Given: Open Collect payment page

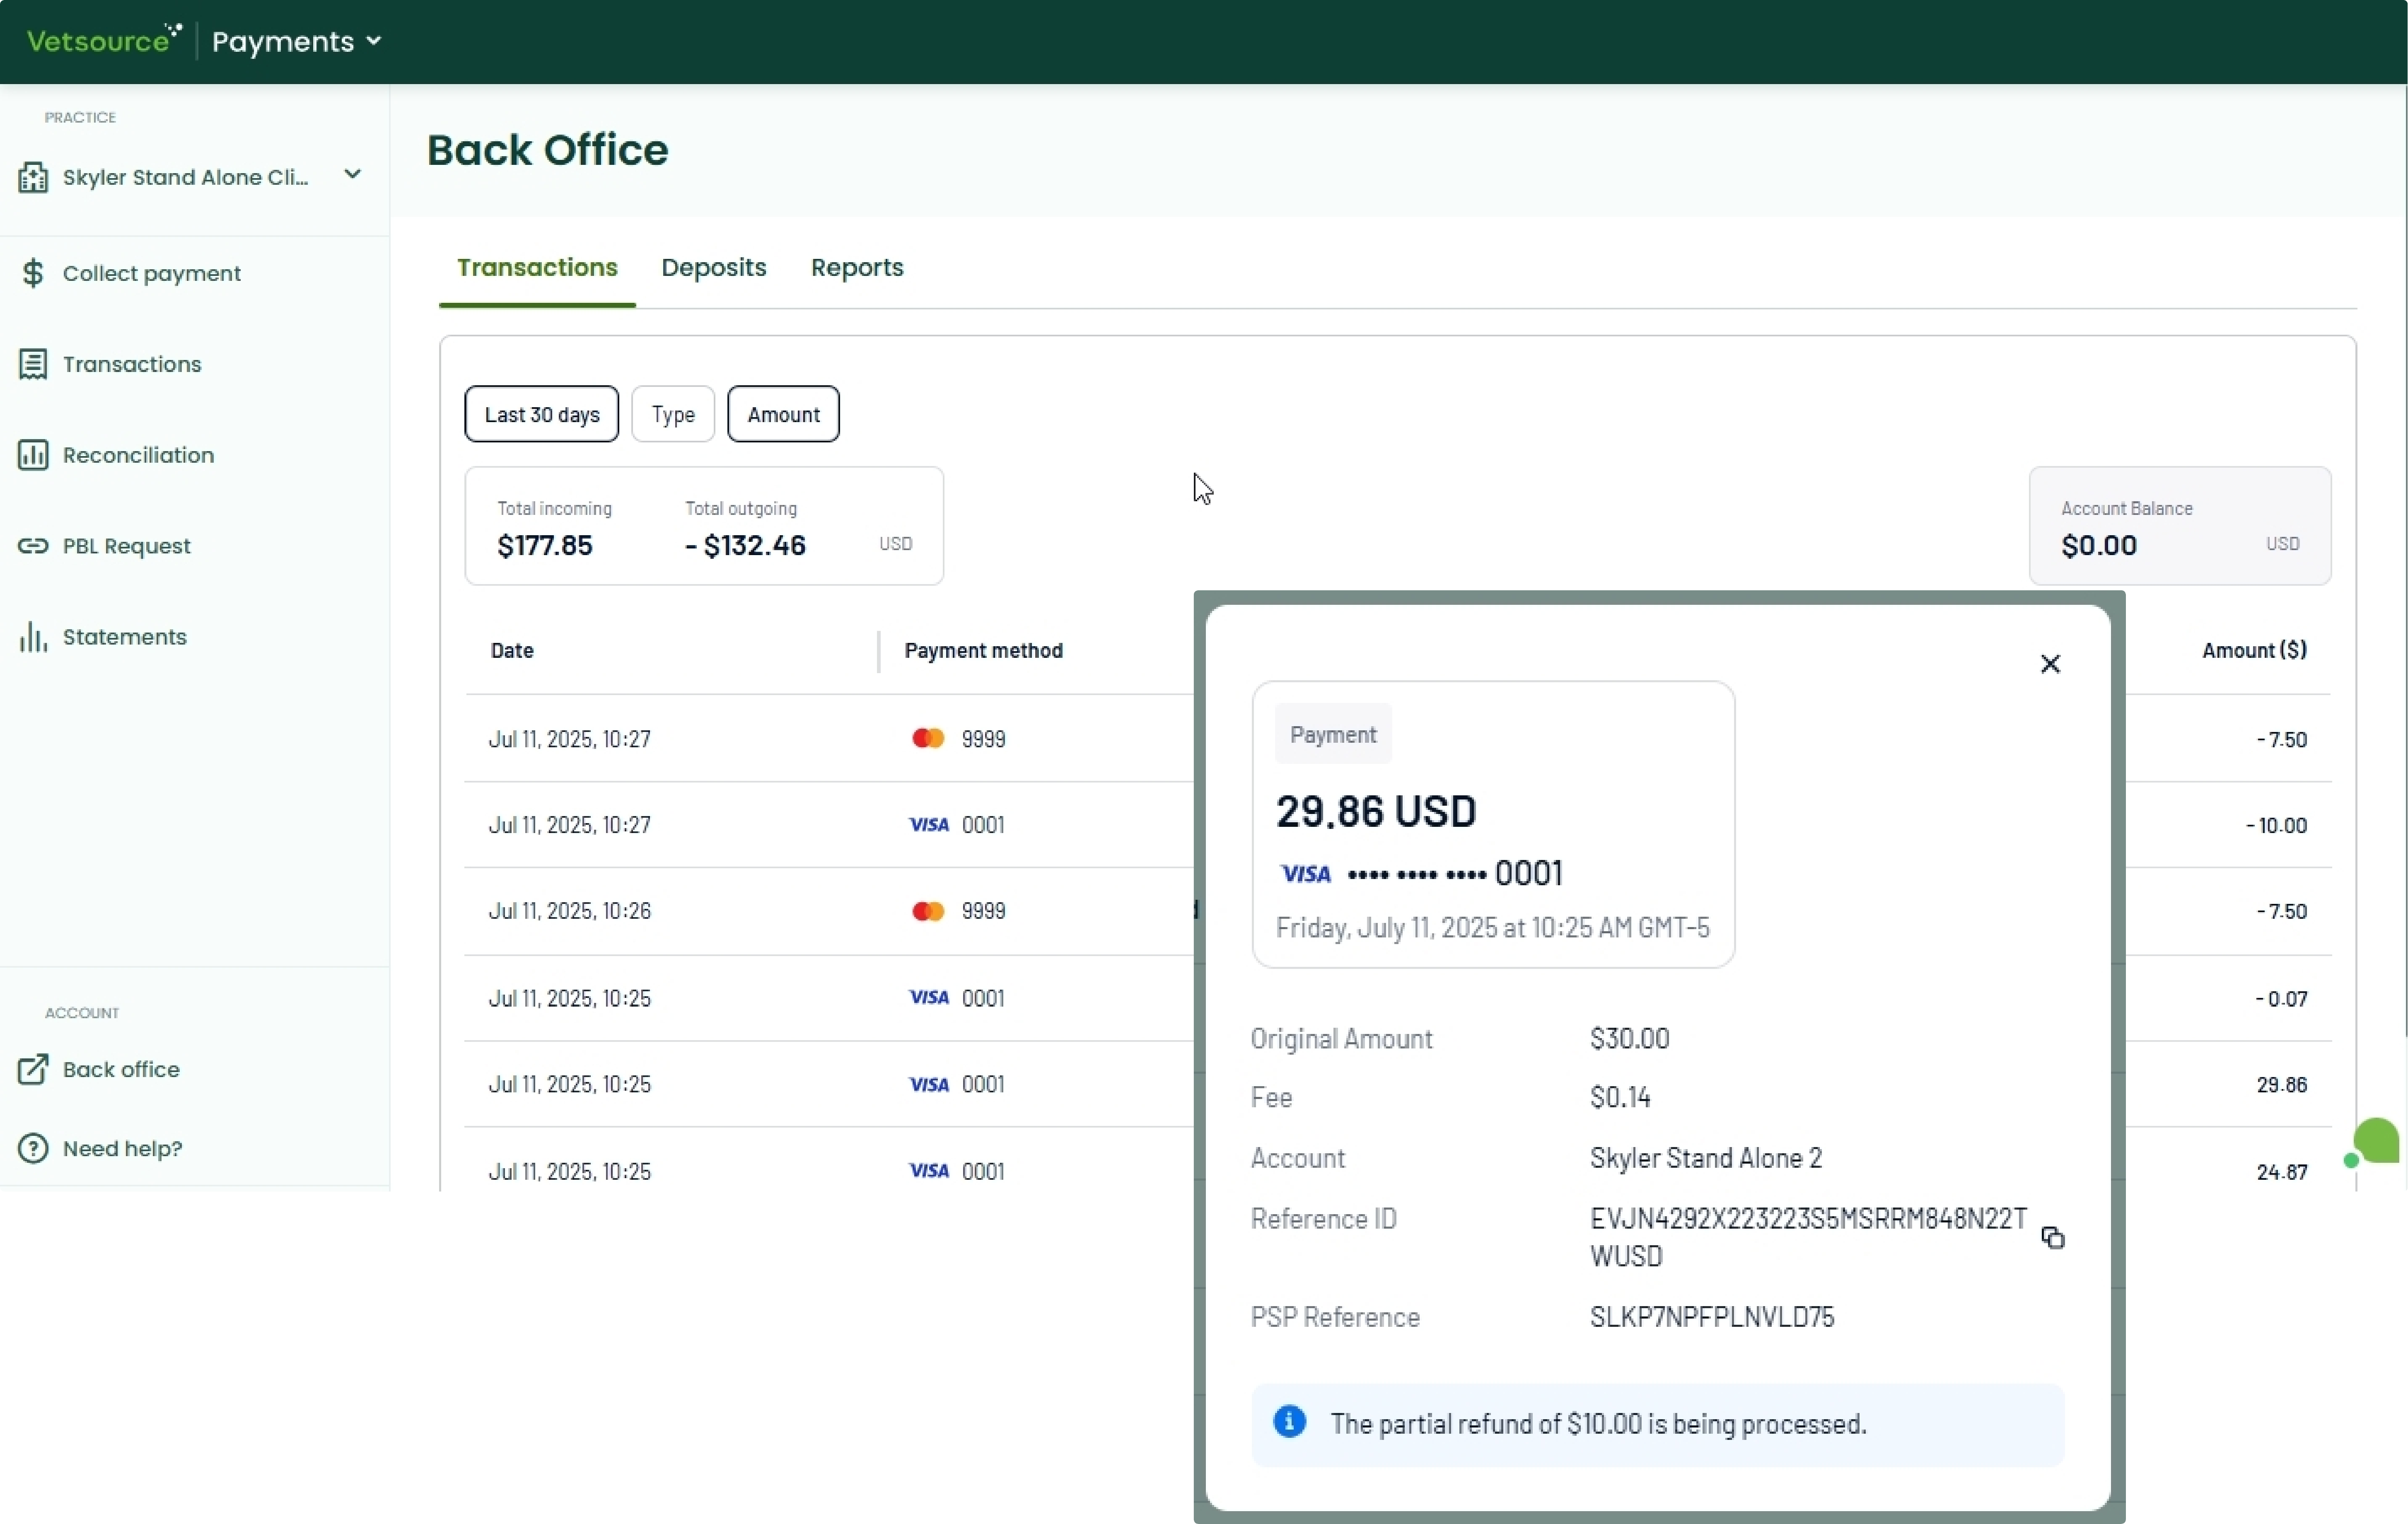Looking at the screenshot, I should tap(152, 273).
